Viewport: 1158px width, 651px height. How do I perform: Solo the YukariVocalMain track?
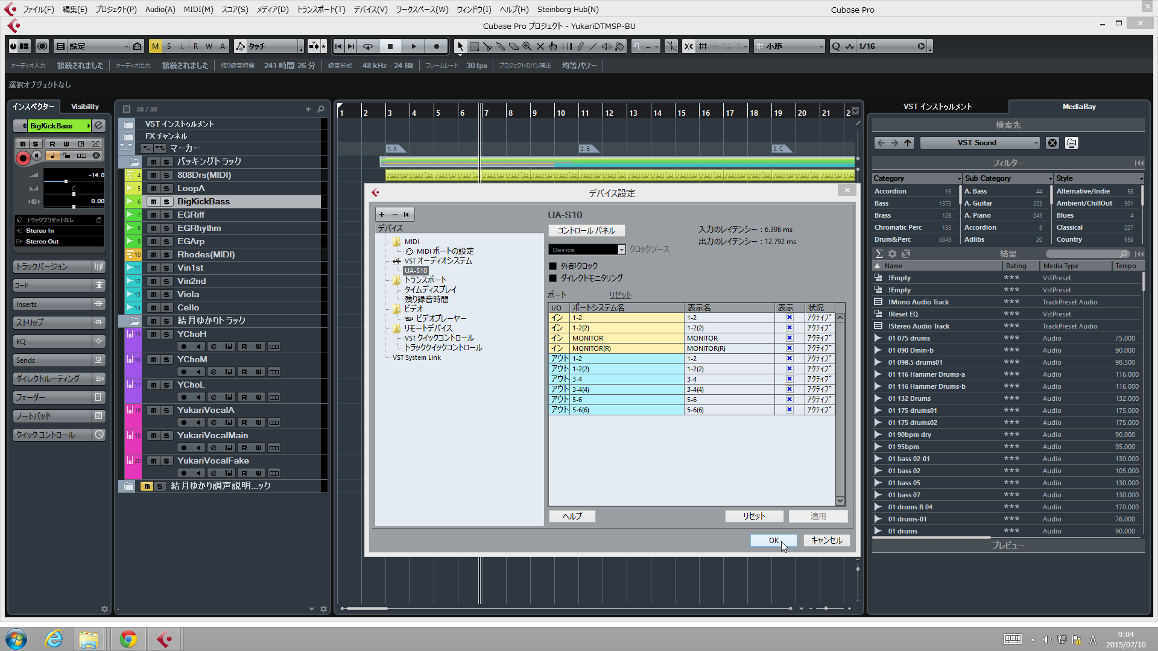166,435
